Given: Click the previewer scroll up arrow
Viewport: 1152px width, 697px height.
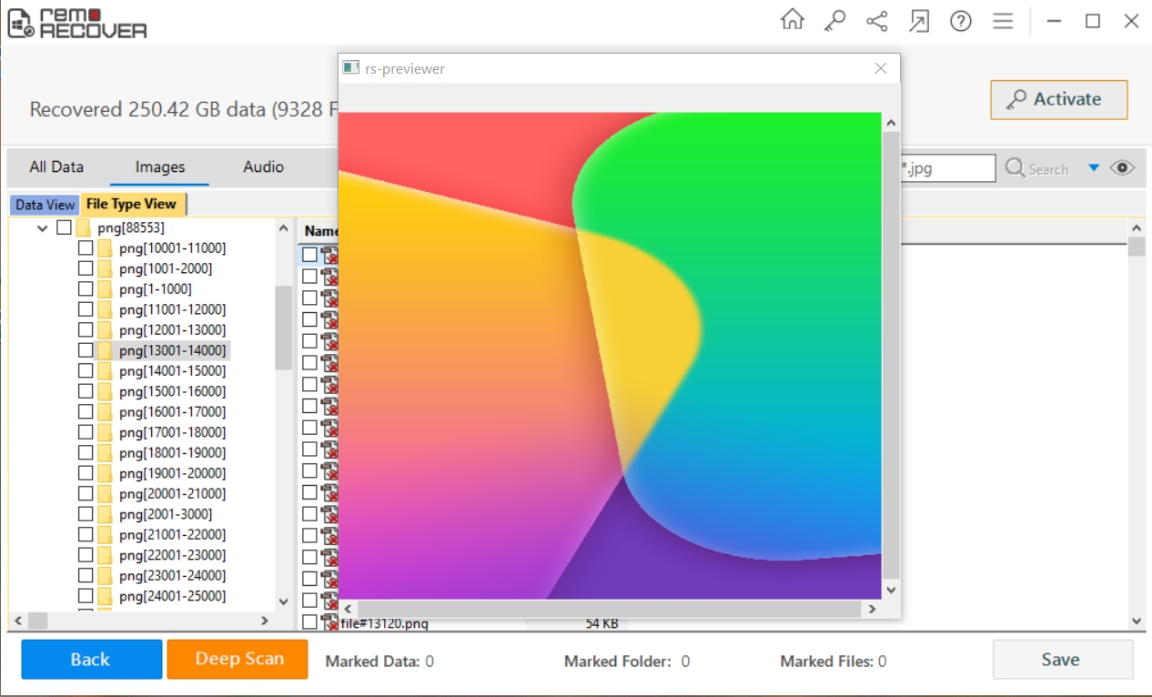Looking at the screenshot, I should (x=891, y=123).
